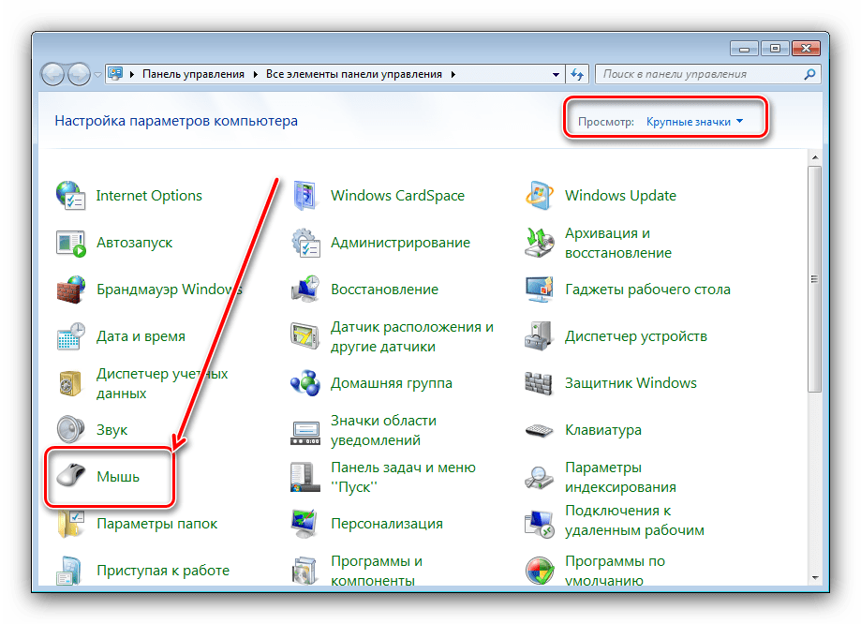The image size is (861, 624).
Task: Click the Диспетчер устройств icon
Action: [539, 336]
